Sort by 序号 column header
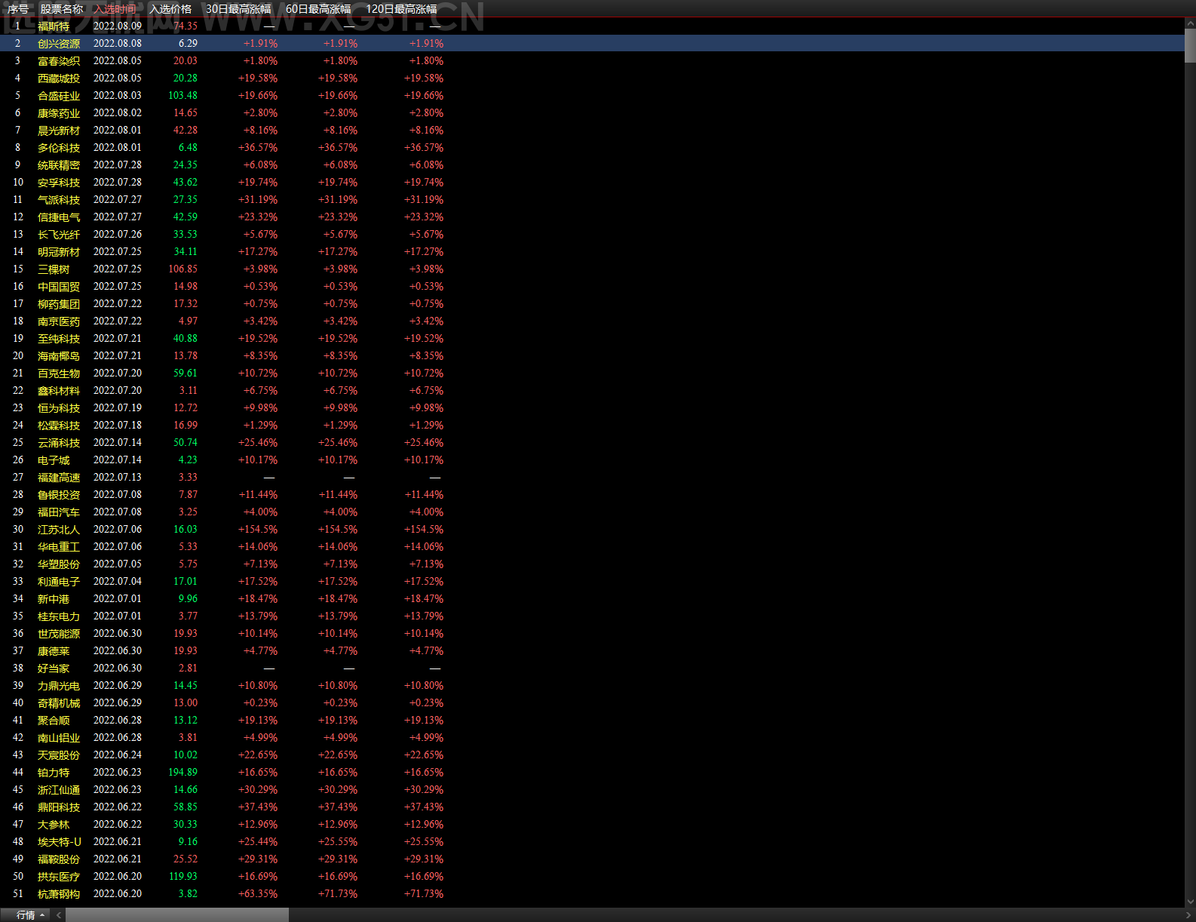Screen dimensions: 1196x922 click(x=17, y=9)
